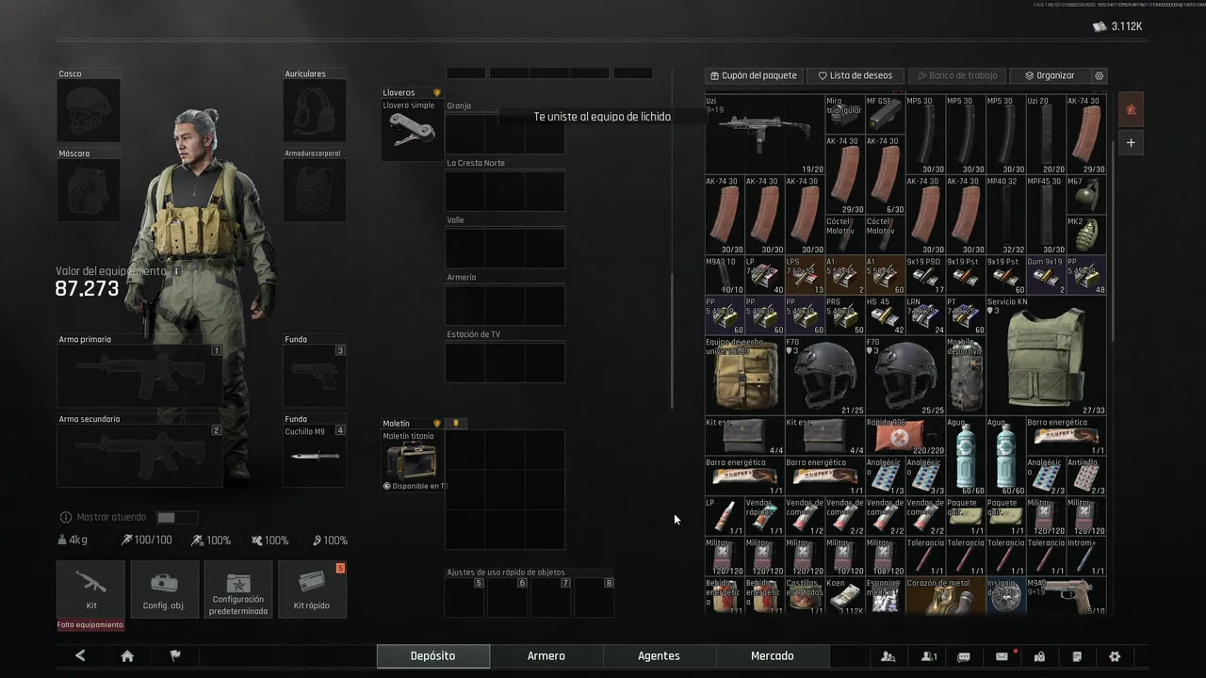Select the MF GSE attachment
This screenshot has height=678, width=1206.
(x=885, y=115)
